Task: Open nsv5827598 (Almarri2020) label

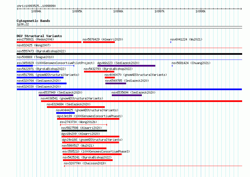Action: pyautogui.click(x=81, y=128)
